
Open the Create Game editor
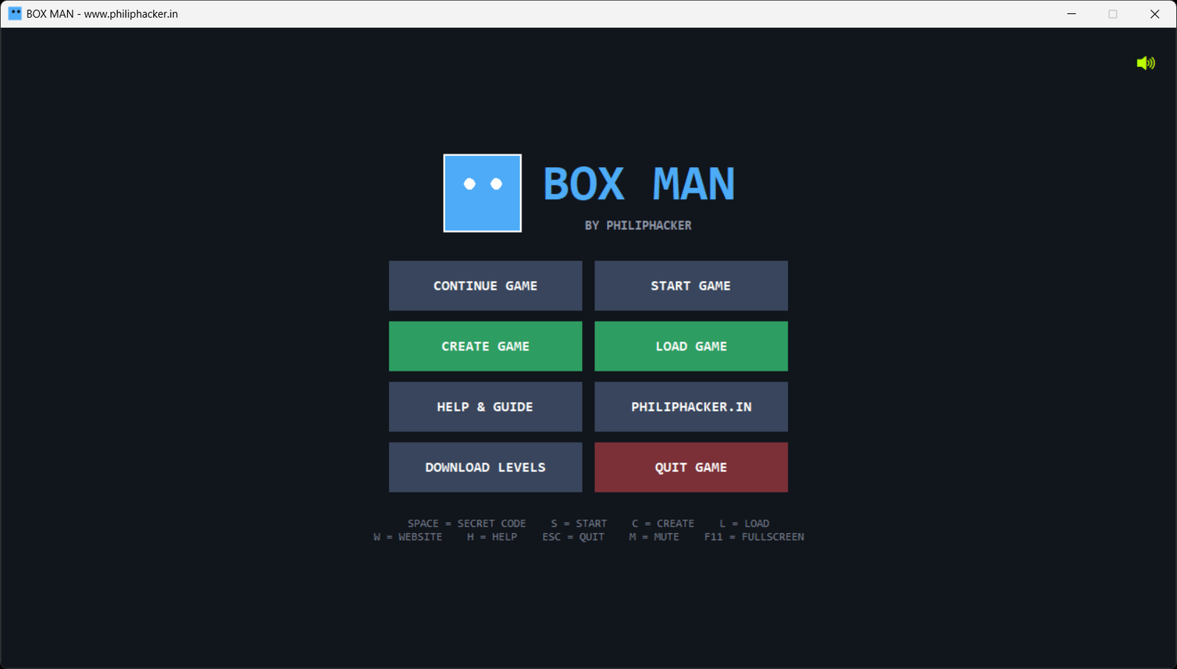(x=486, y=346)
